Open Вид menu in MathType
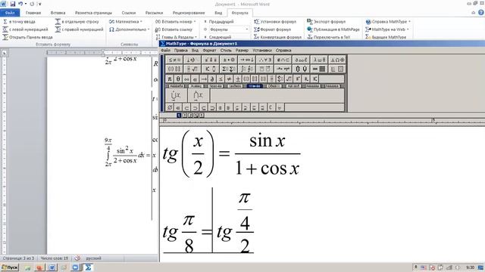Image resolution: width=485 pixels, height=272 pixels. (195, 51)
